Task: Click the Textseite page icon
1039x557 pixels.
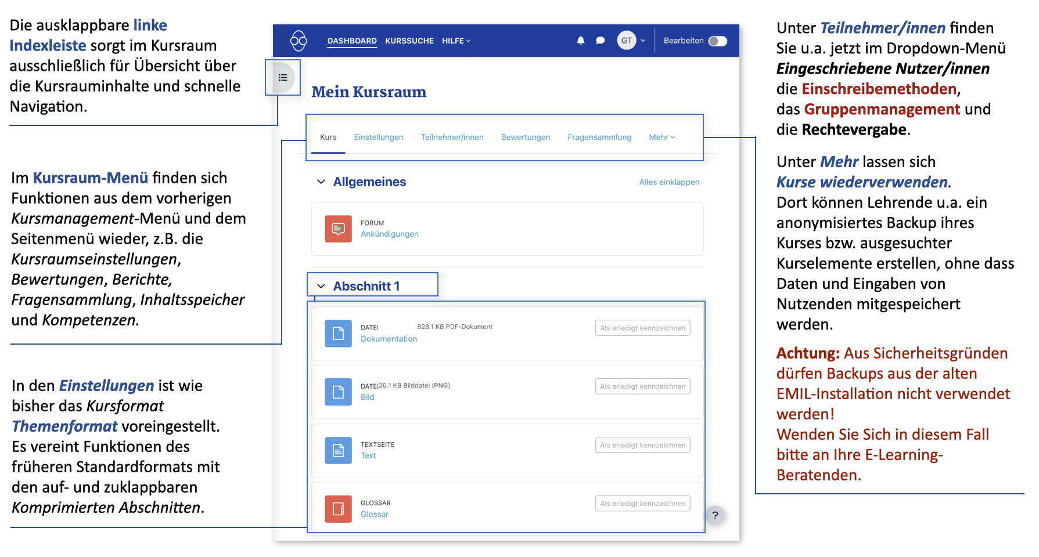Action: coord(338,450)
